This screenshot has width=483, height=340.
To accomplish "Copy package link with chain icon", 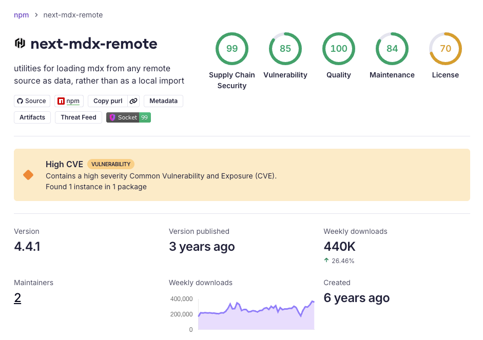I will 133,101.
